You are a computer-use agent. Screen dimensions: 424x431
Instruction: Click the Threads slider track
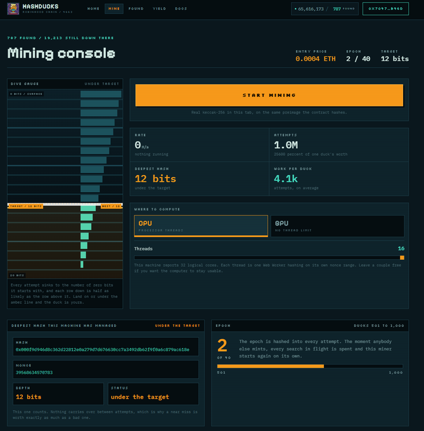pyautogui.click(x=269, y=257)
